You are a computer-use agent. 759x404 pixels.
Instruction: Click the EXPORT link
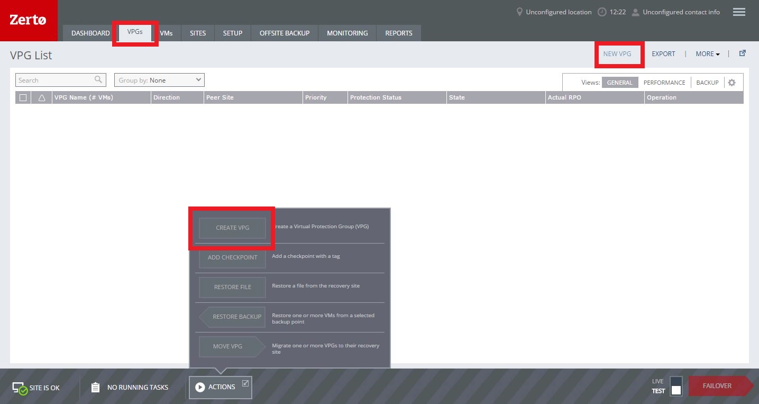(663, 53)
